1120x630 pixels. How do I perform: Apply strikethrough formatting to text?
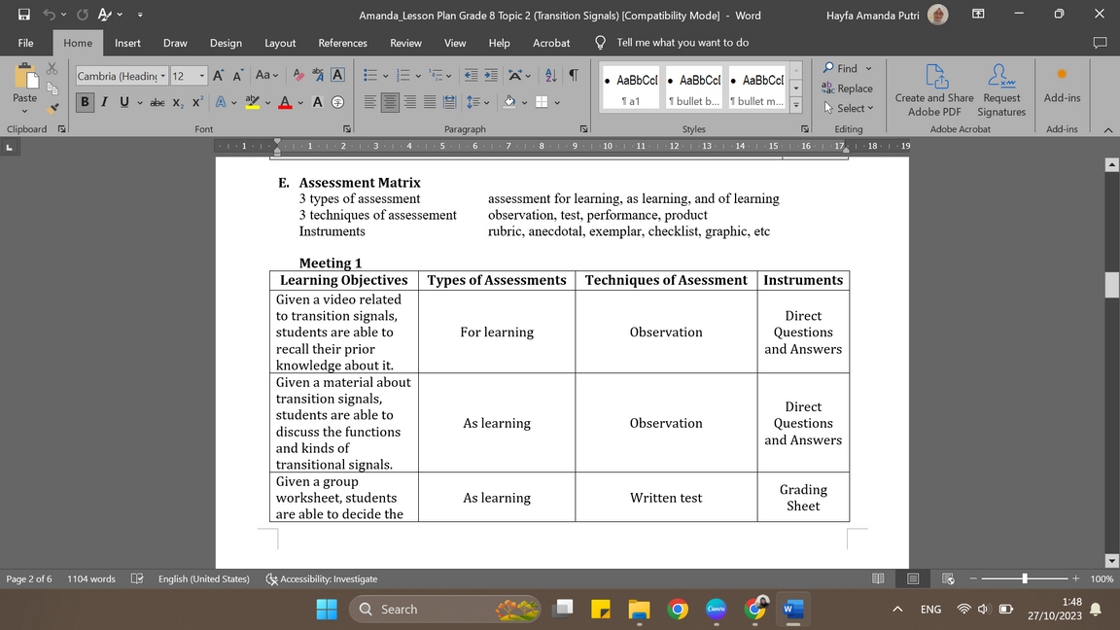[157, 102]
